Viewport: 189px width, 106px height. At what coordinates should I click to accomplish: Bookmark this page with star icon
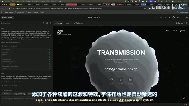pos(145,9)
